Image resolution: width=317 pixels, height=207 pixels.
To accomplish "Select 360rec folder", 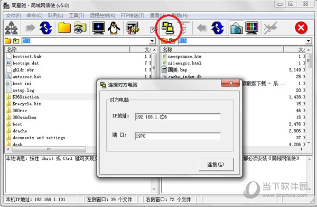I will click(x=20, y=111).
